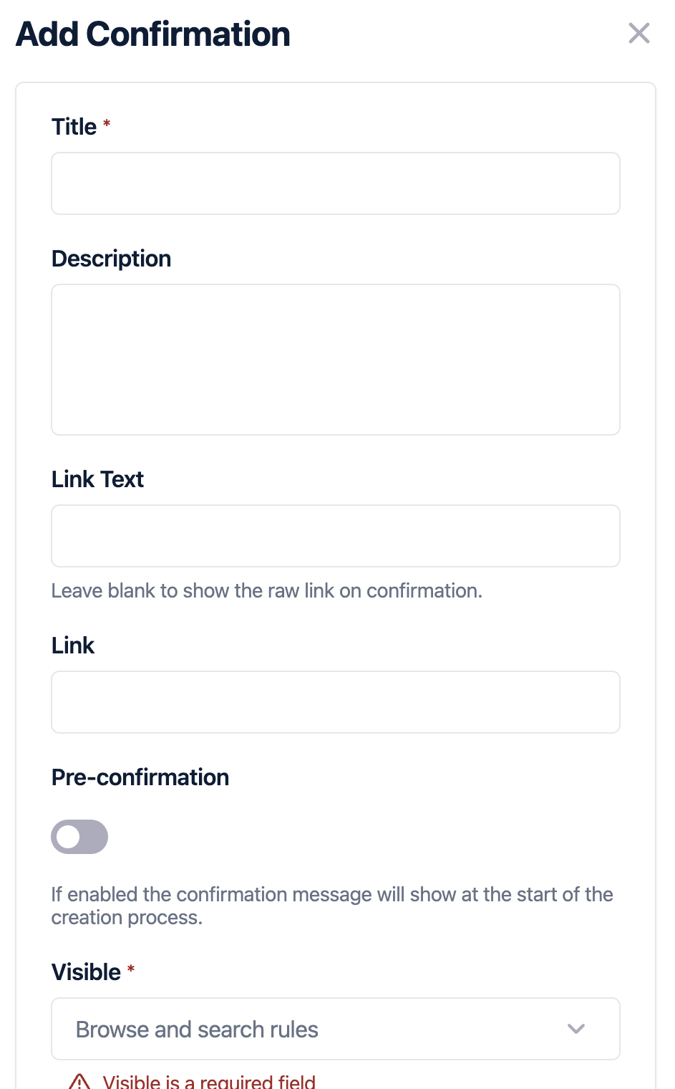Click the Title input field
Viewport: 675px width, 1089px height.
335,183
